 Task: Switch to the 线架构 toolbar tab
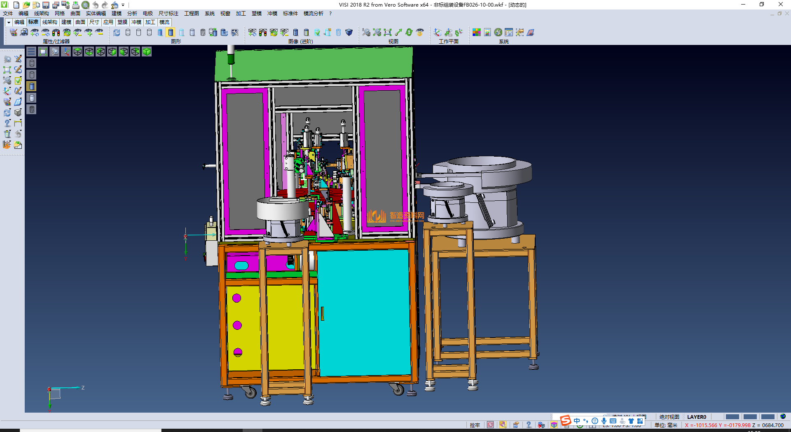tap(49, 22)
